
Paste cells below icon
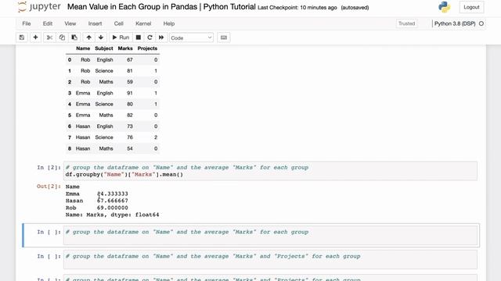[x=74, y=37]
